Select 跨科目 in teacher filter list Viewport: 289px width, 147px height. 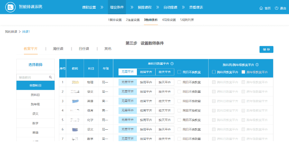tap(35, 95)
